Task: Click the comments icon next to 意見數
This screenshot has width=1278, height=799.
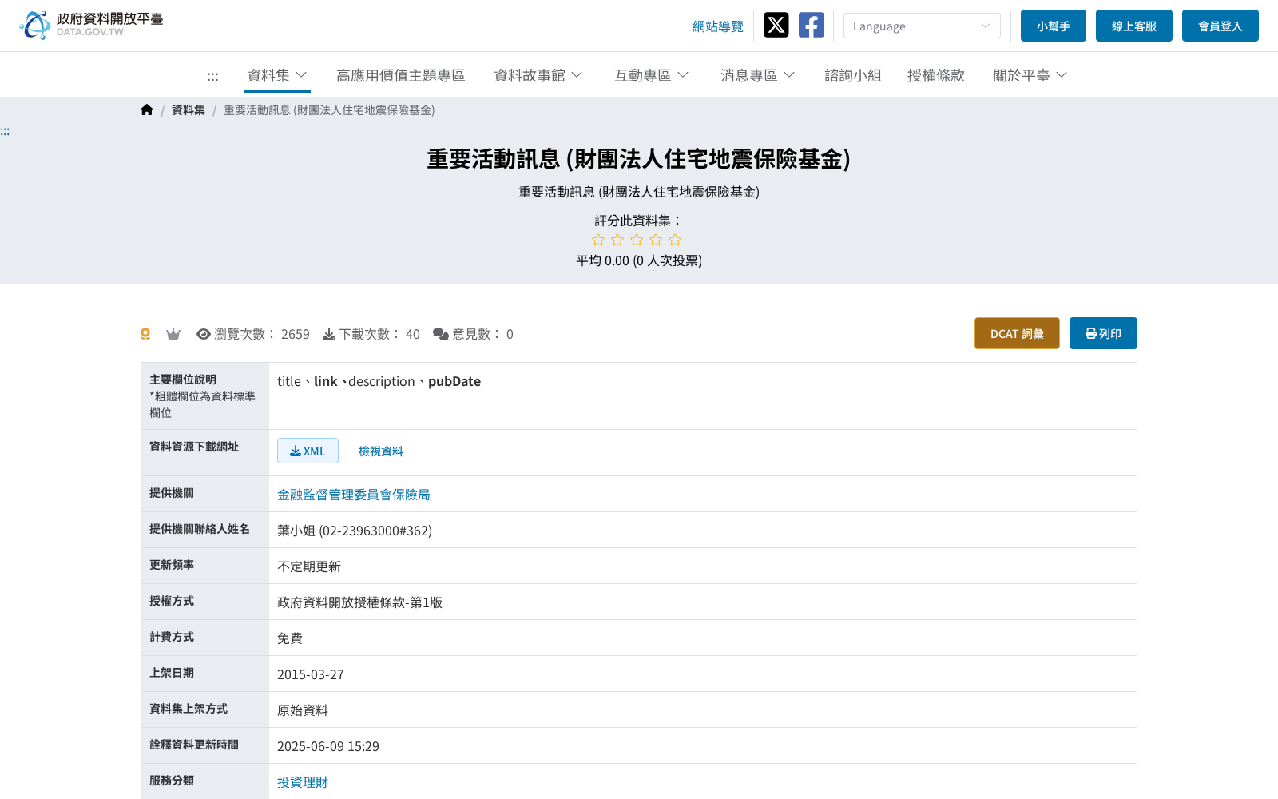Action: click(x=441, y=334)
